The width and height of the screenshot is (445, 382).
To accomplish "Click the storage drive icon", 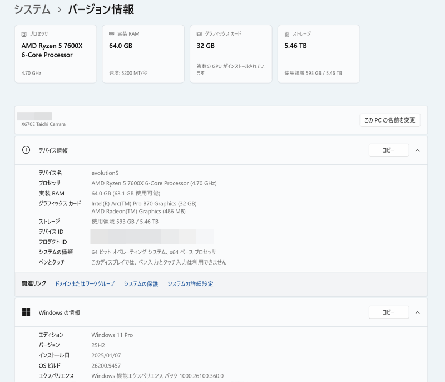I will click(287, 34).
